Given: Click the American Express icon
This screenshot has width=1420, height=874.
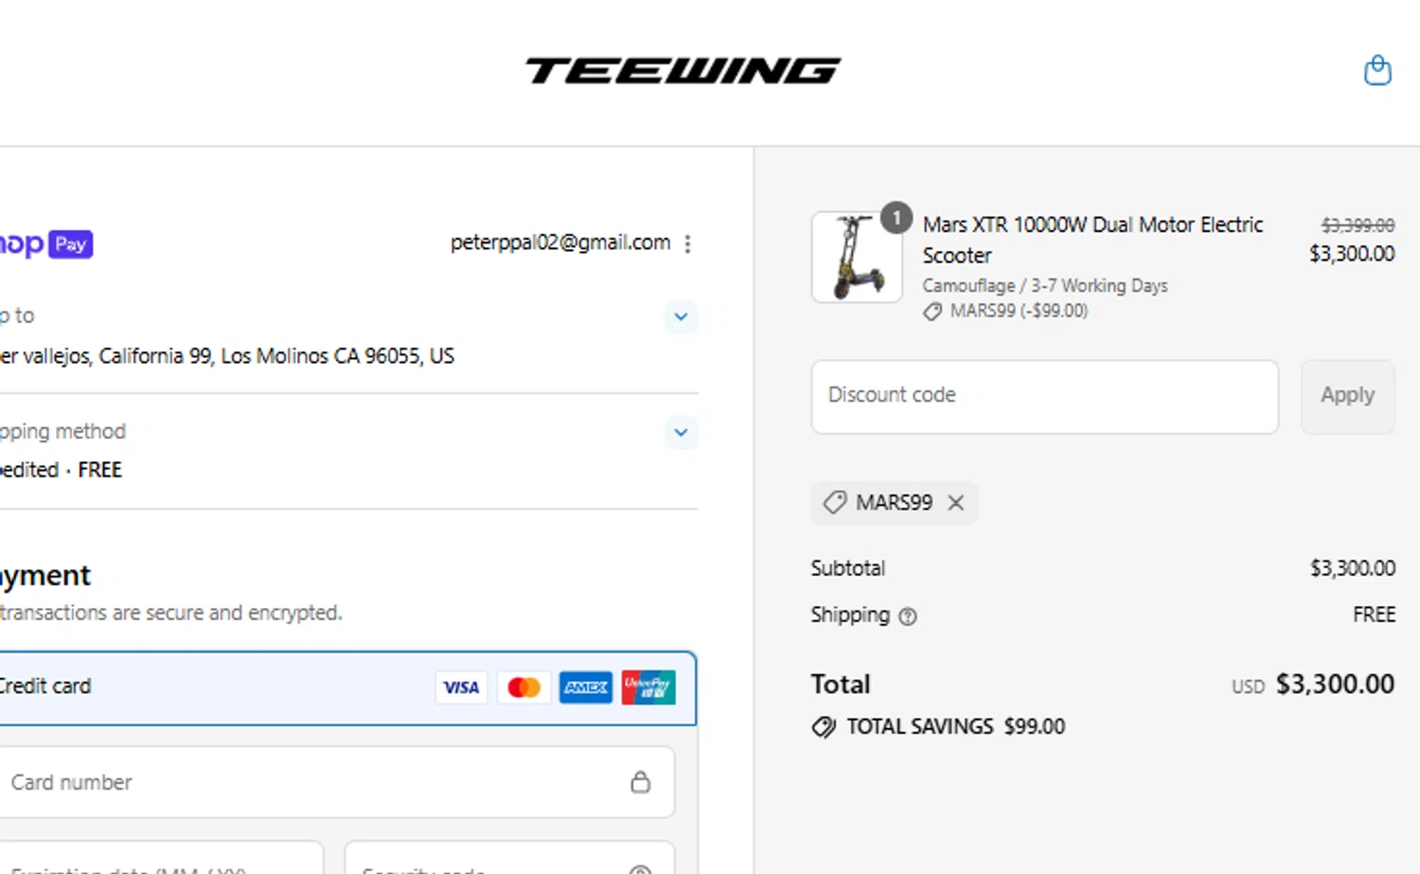Looking at the screenshot, I should pos(586,687).
